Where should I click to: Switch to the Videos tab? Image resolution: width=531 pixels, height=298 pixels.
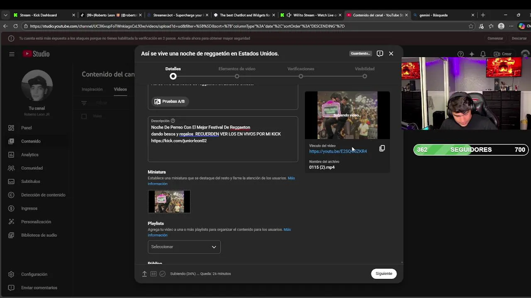120,89
